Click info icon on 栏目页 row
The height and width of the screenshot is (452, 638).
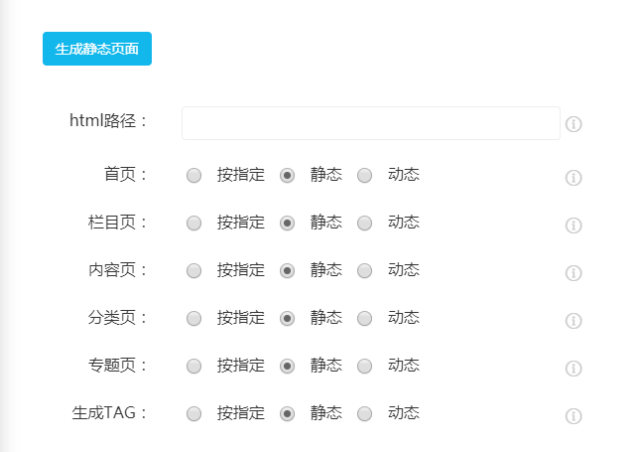point(574,226)
